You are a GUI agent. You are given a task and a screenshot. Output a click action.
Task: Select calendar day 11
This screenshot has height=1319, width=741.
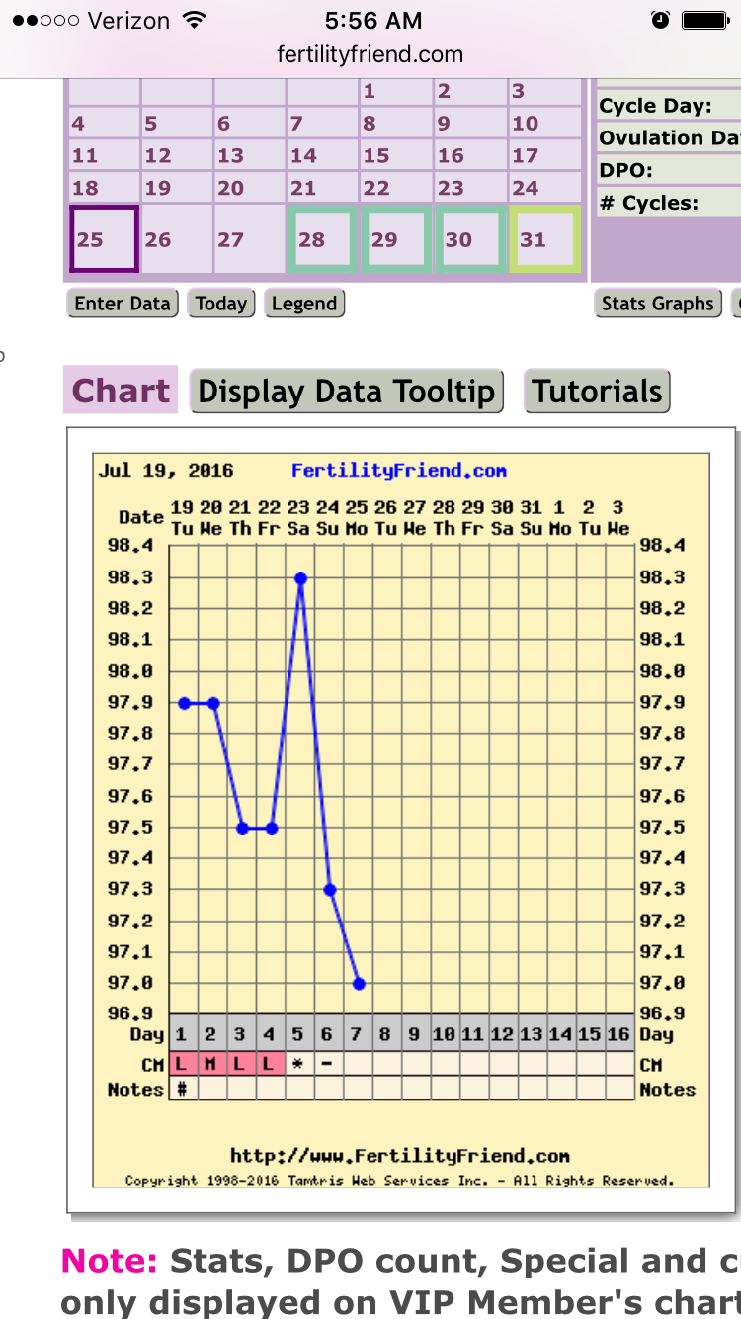point(104,155)
